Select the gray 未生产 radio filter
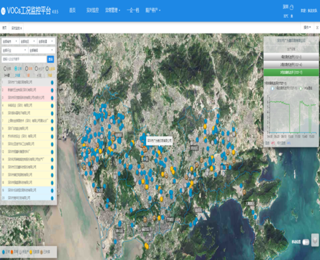This screenshot has width=320, height=260. click(x=36, y=69)
